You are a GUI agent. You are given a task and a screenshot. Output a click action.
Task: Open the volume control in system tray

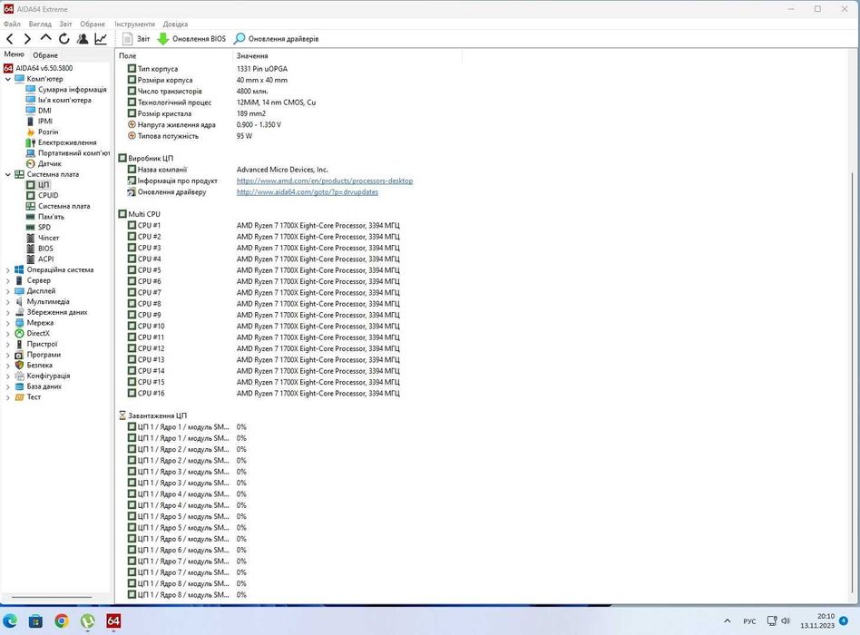(786, 620)
